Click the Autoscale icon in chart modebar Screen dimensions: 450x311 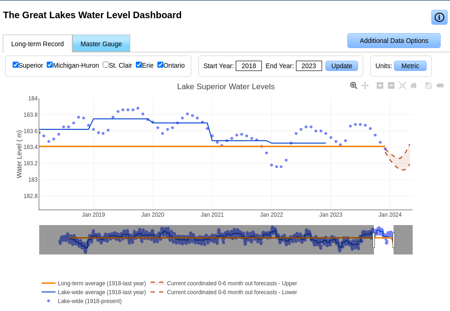pos(402,85)
